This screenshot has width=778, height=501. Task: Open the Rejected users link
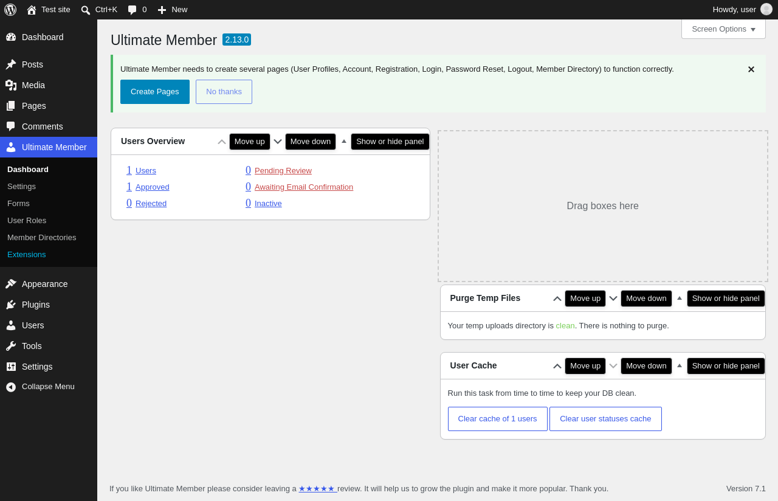coord(151,204)
